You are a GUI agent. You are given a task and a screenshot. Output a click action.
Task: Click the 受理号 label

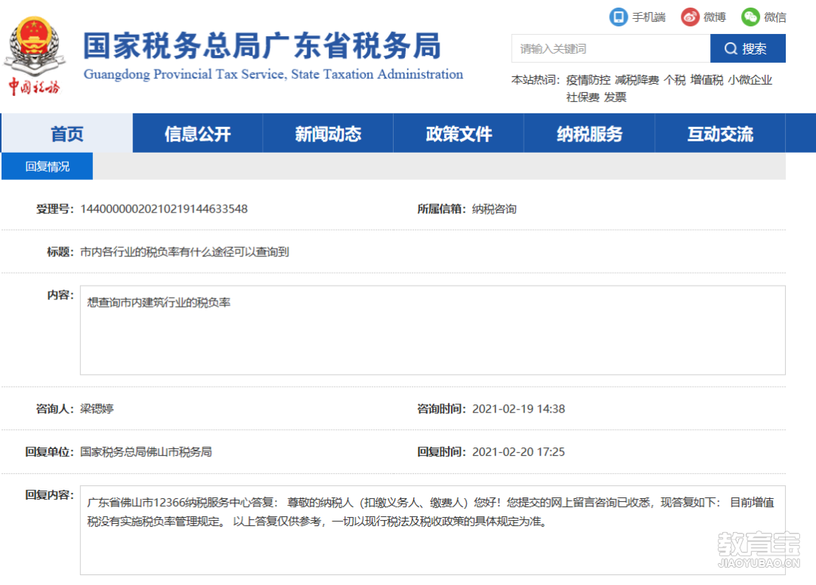pyautogui.click(x=55, y=209)
